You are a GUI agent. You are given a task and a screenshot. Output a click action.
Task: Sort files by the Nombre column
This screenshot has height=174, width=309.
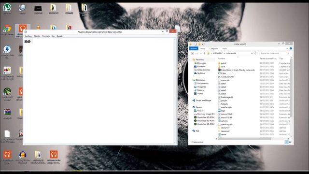coord(221,58)
